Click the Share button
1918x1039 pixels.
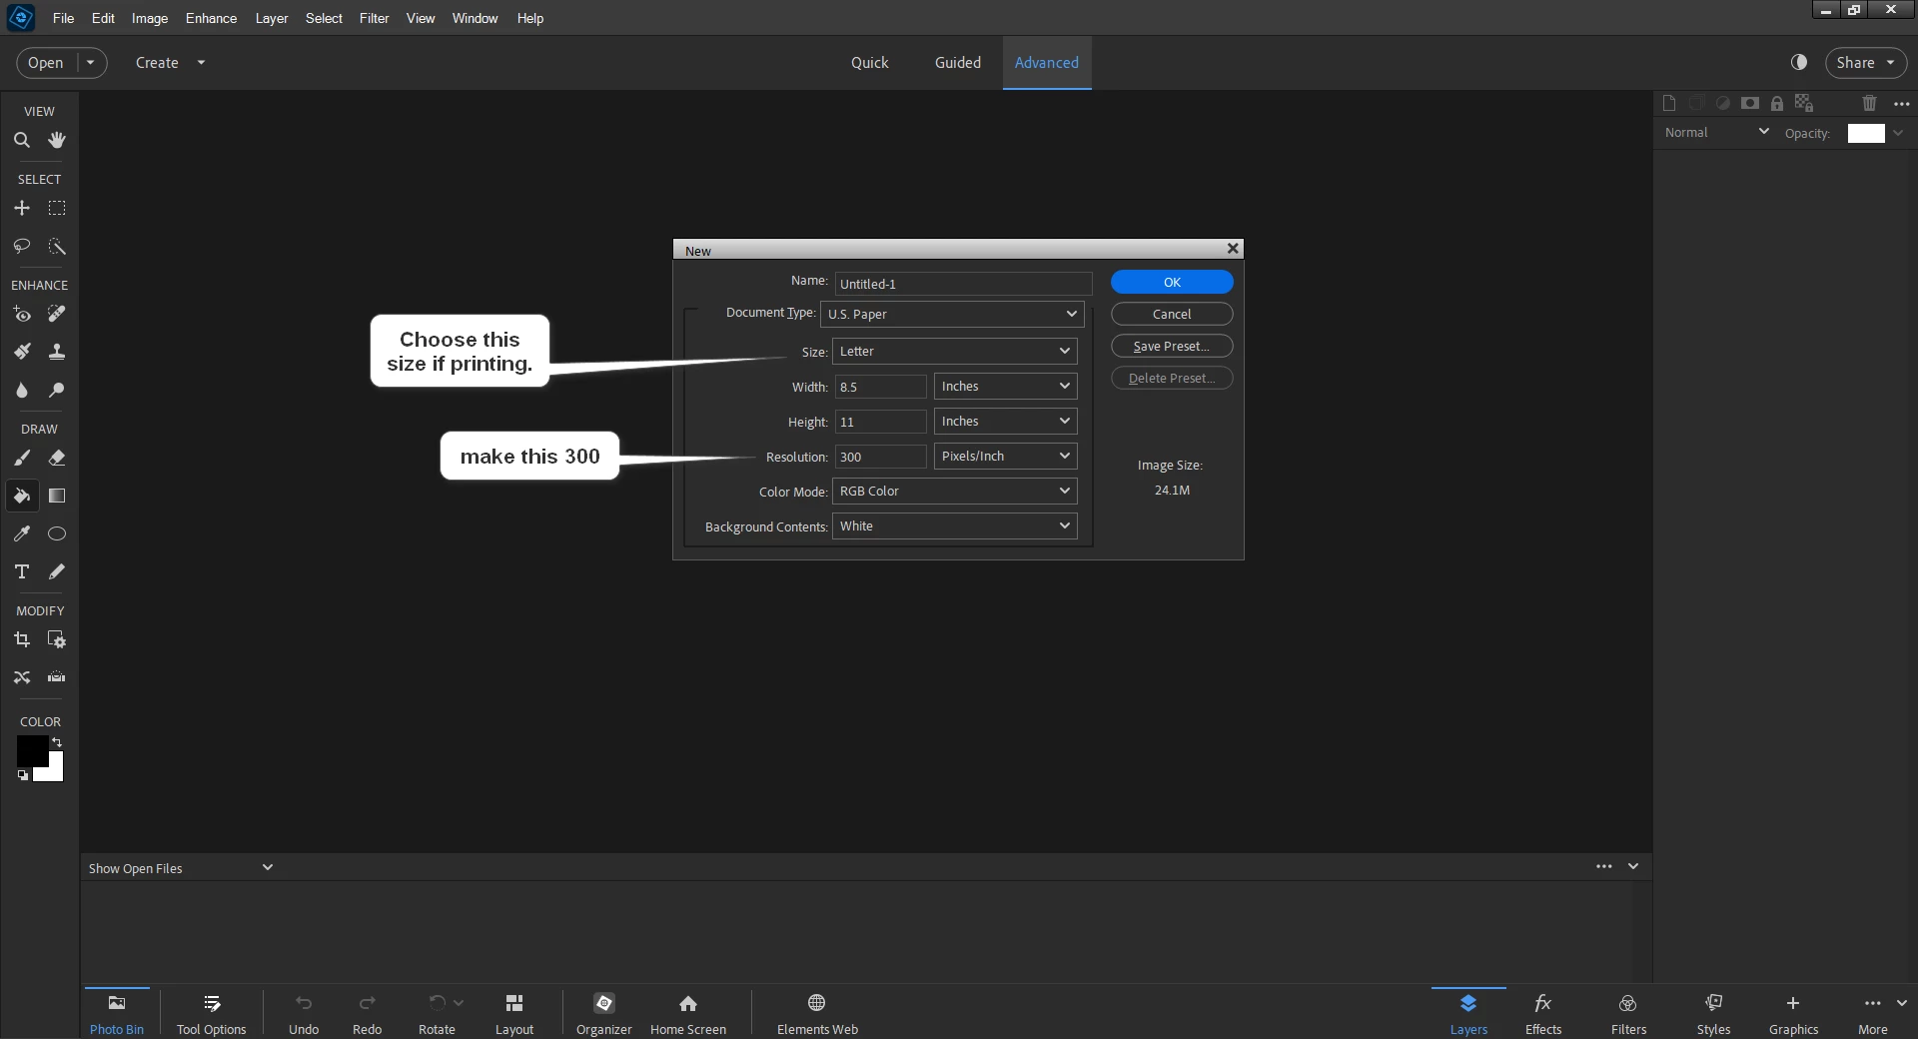(1865, 62)
